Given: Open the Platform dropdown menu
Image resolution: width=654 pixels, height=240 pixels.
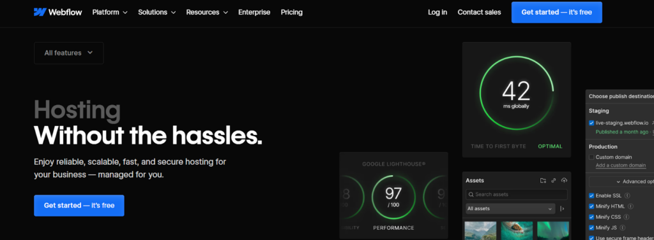Looking at the screenshot, I should (110, 13).
